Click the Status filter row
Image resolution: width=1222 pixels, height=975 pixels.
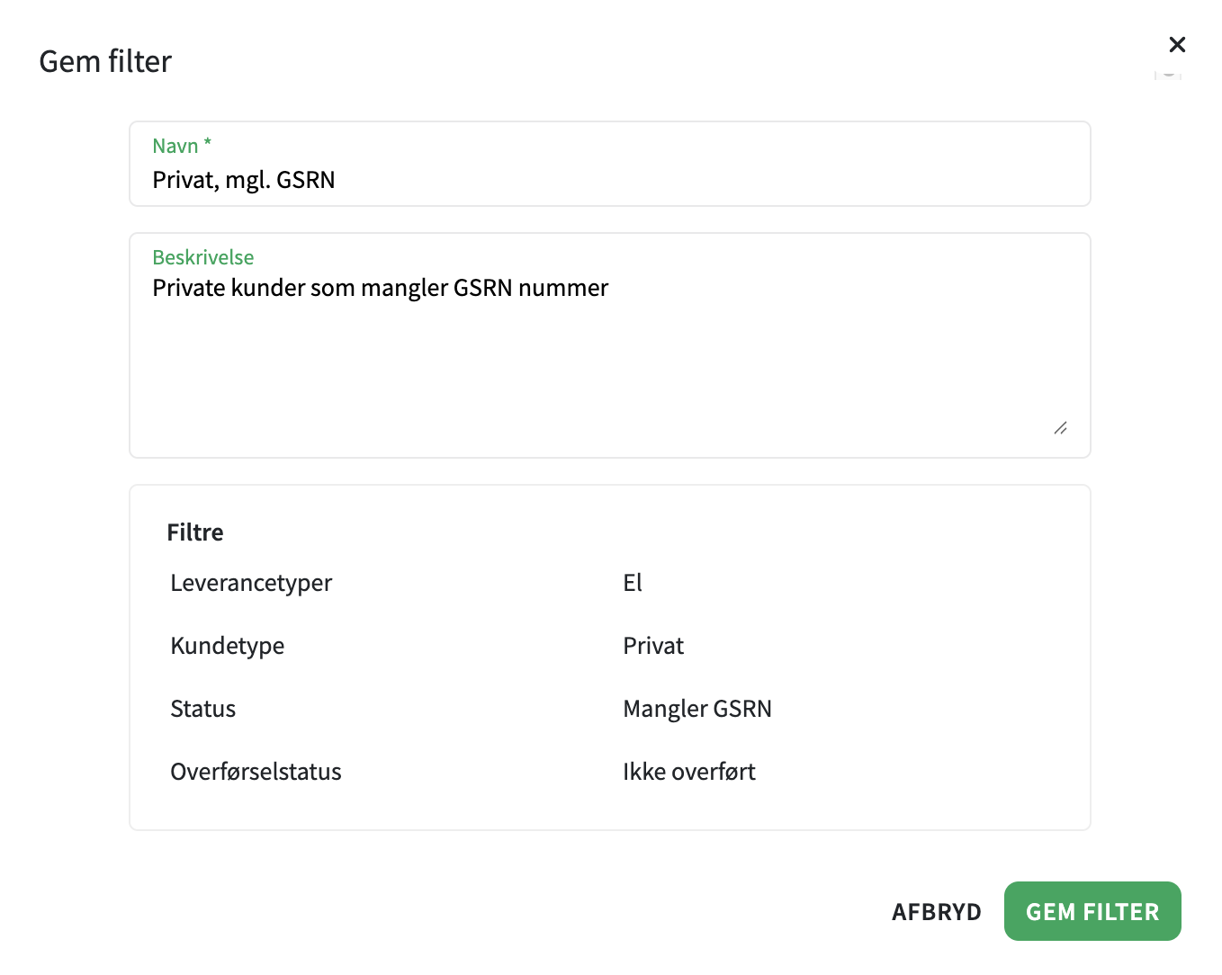click(x=202, y=709)
